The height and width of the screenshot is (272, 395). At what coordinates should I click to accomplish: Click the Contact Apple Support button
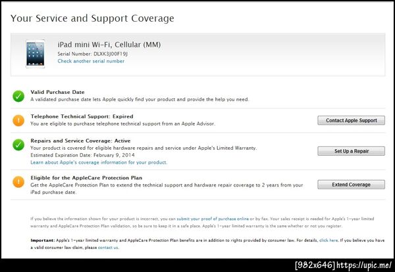coord(351,120)
